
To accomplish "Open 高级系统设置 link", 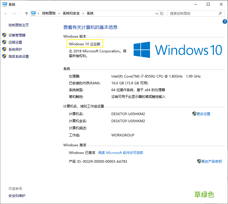I will (19, 56).
